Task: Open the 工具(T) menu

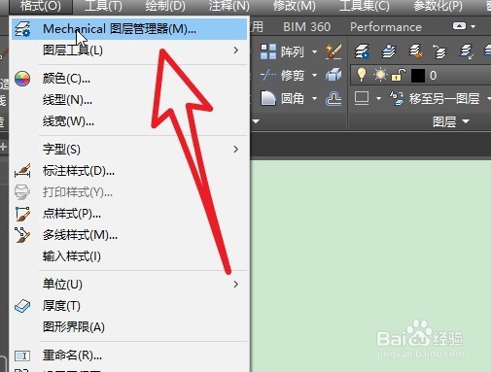Action: [103, 6]
